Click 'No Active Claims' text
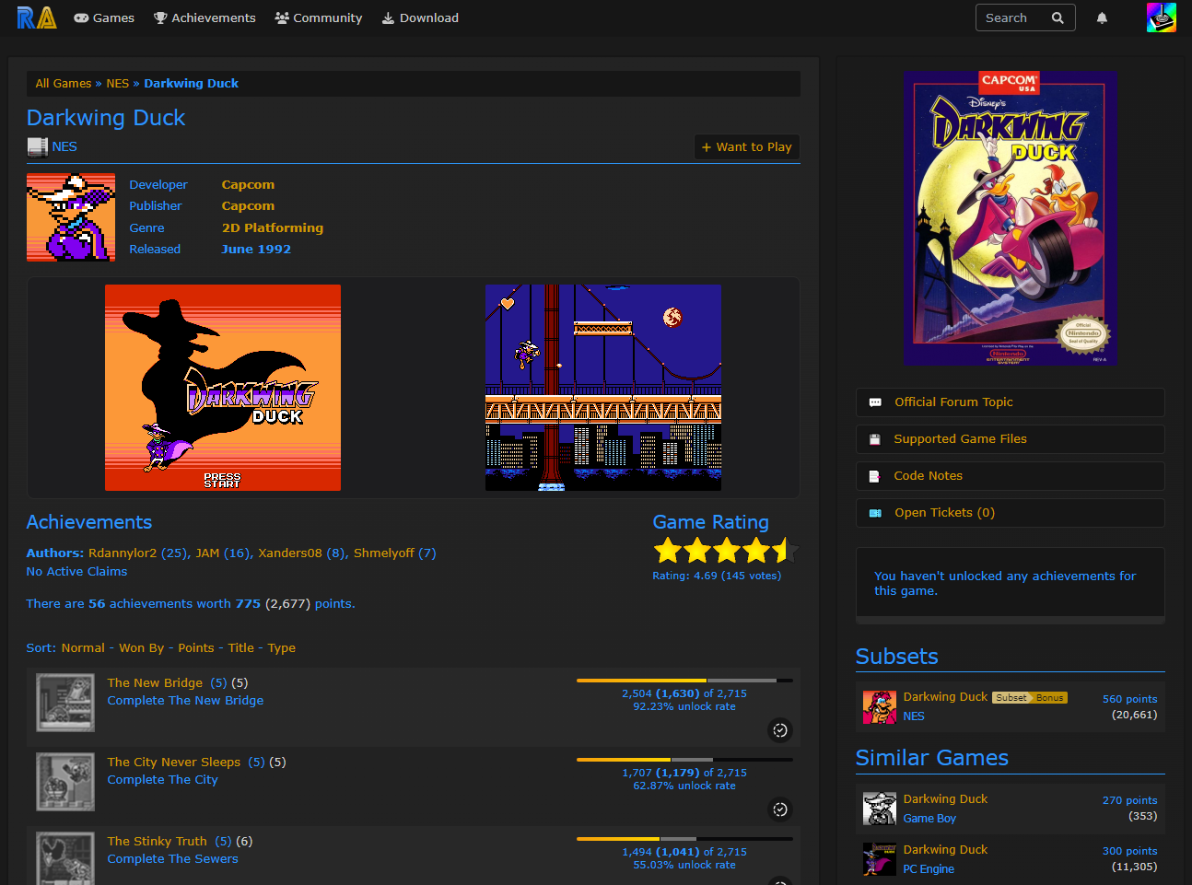 click(76, 571)
